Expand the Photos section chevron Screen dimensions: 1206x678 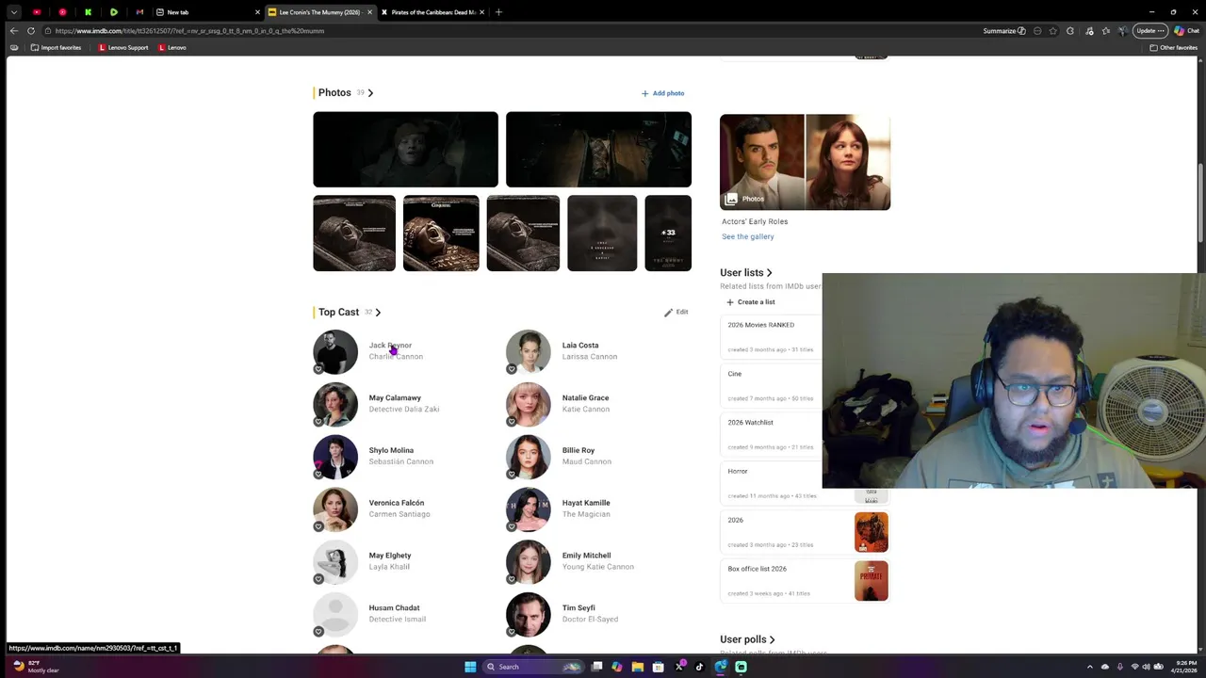[370, 92]
